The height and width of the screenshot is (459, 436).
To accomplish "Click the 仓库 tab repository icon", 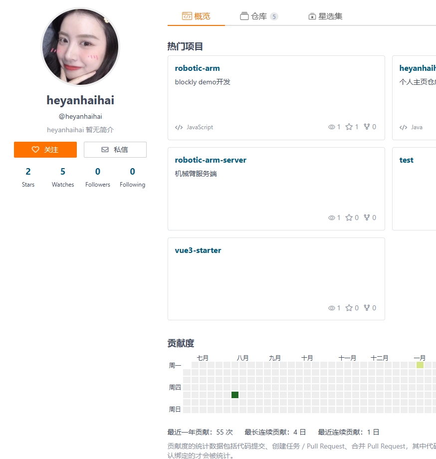I will [x=244, y=16].
